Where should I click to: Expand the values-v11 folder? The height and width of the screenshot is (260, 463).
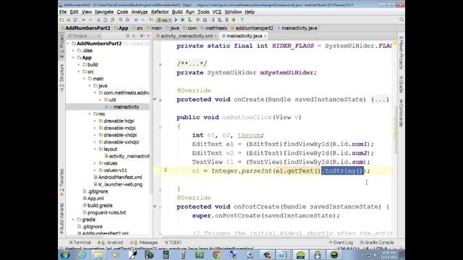pos(95,170)
